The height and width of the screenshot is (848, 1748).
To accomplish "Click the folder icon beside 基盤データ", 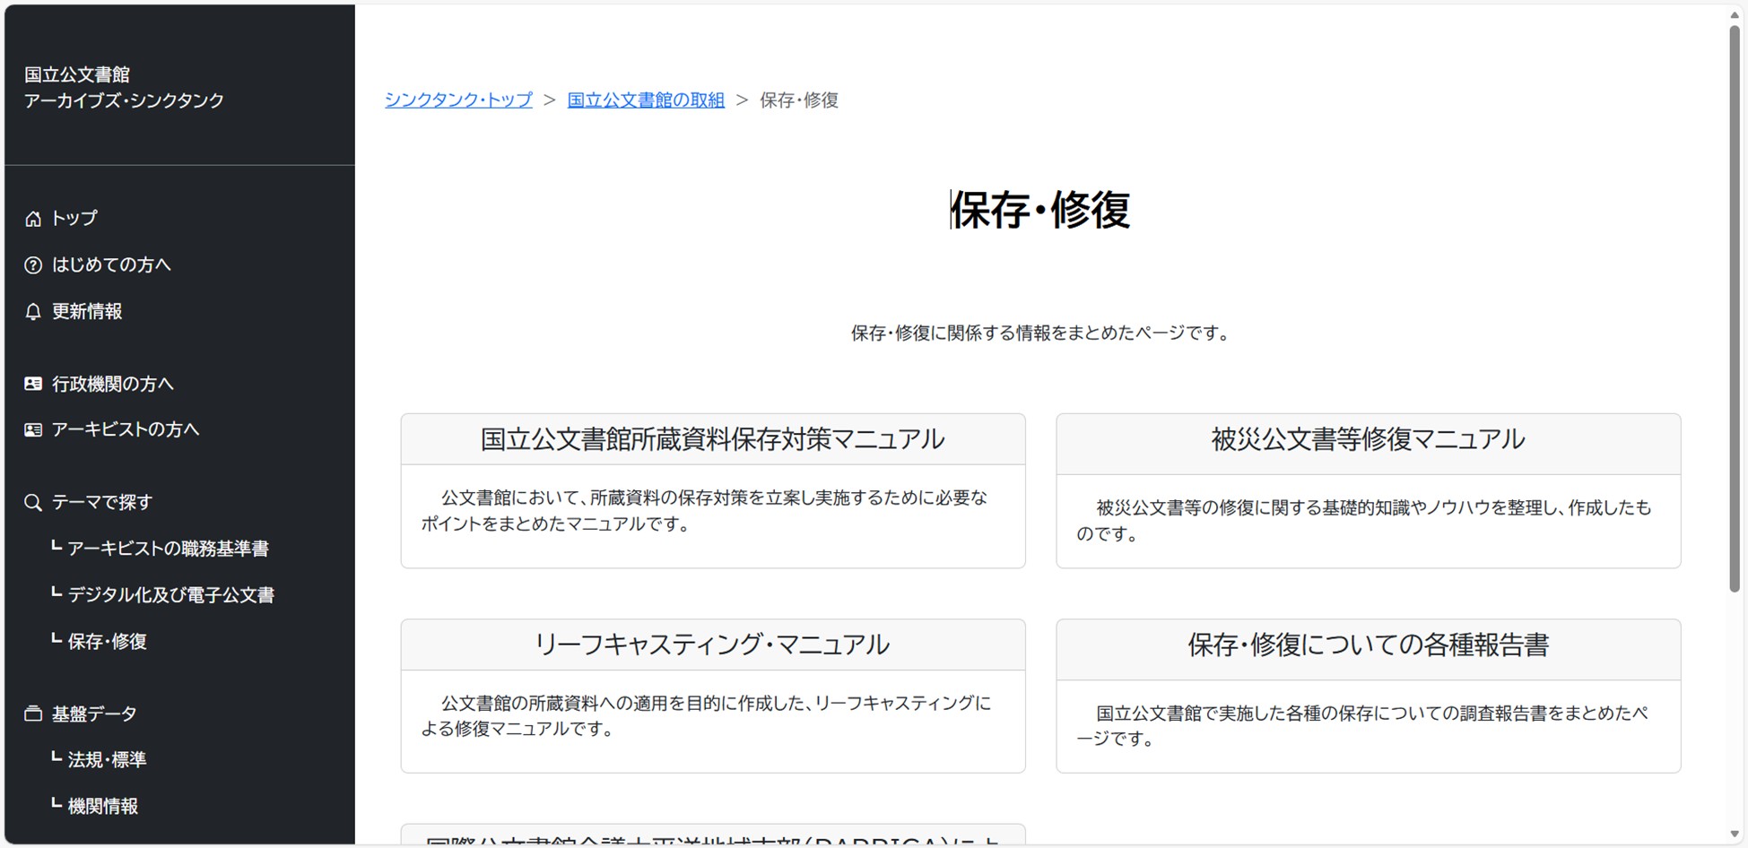I will [x=33, y=714].
